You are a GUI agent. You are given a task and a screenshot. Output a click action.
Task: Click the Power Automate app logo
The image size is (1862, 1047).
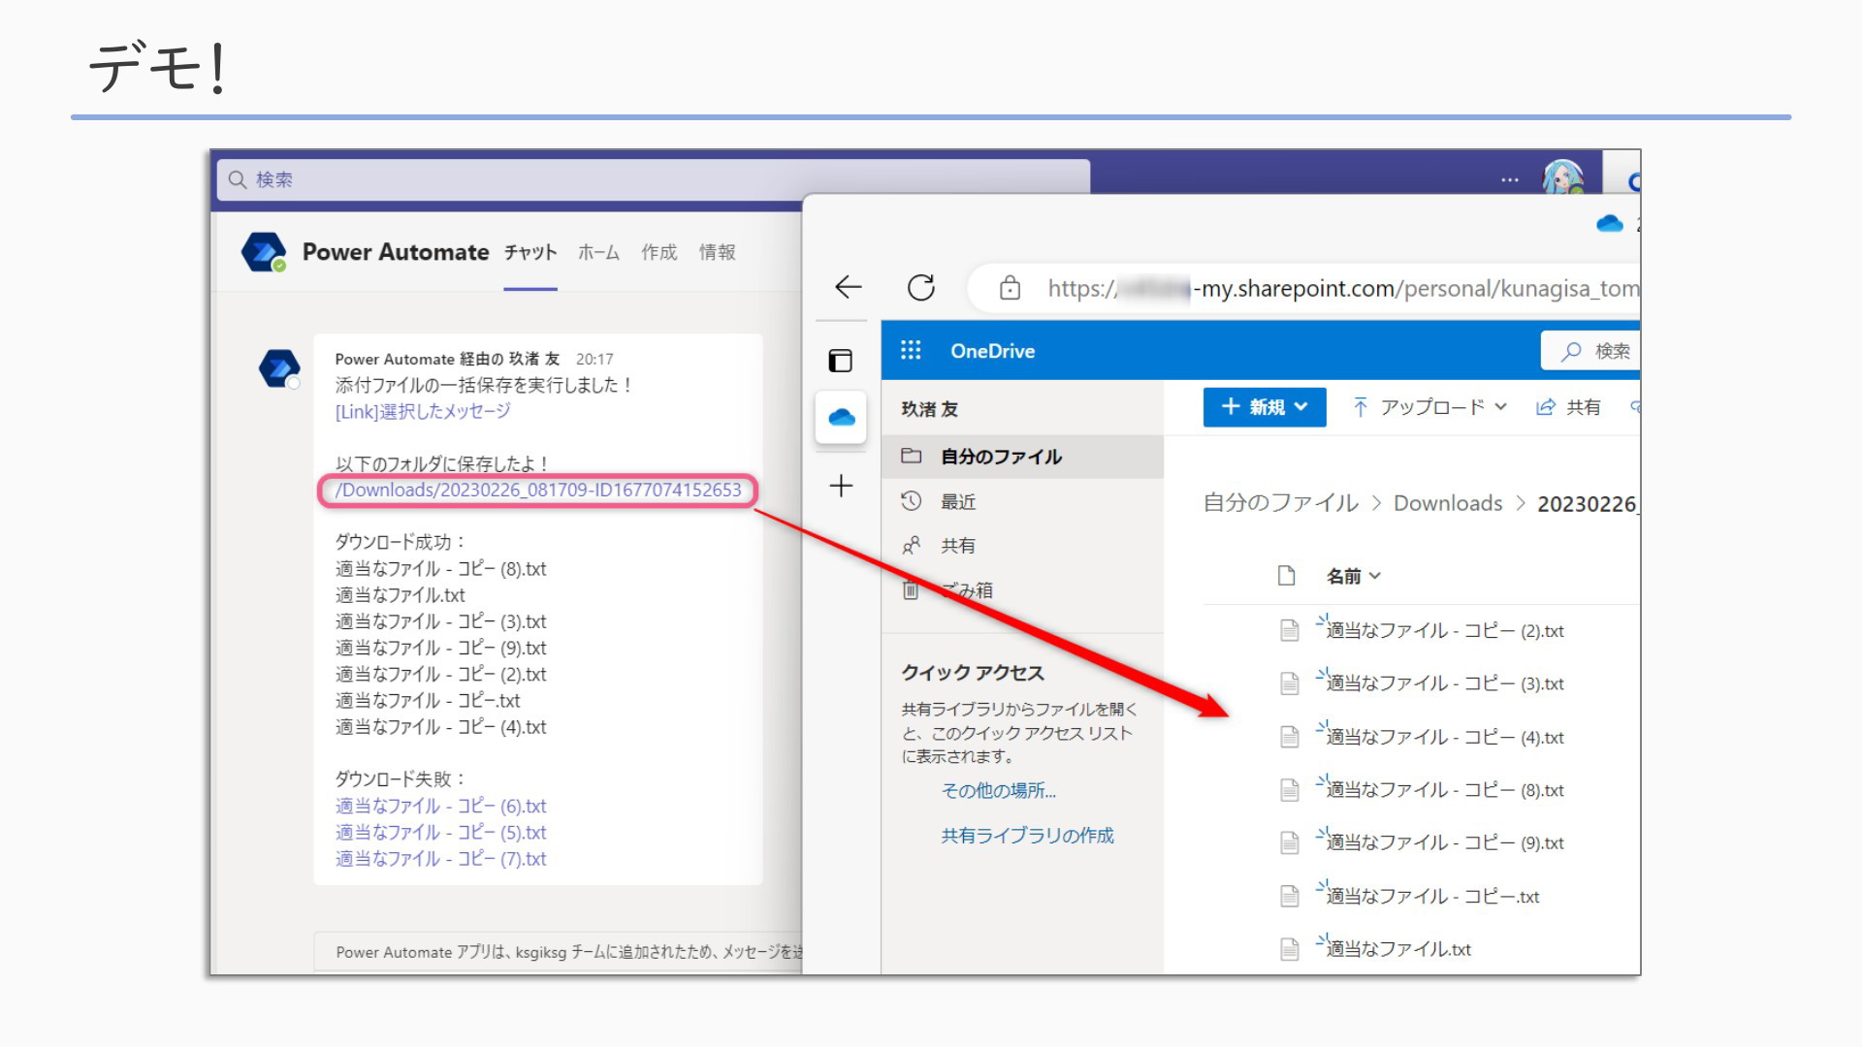click(264, 252)
